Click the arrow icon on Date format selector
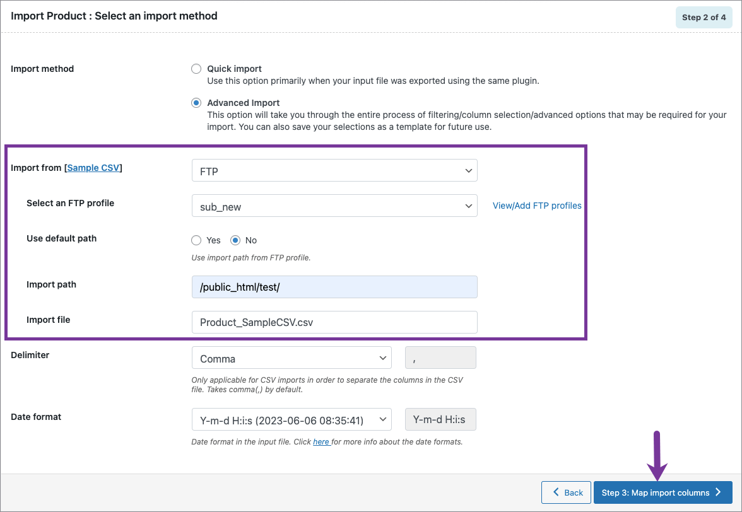742x512 pixels. pos(384,419)
